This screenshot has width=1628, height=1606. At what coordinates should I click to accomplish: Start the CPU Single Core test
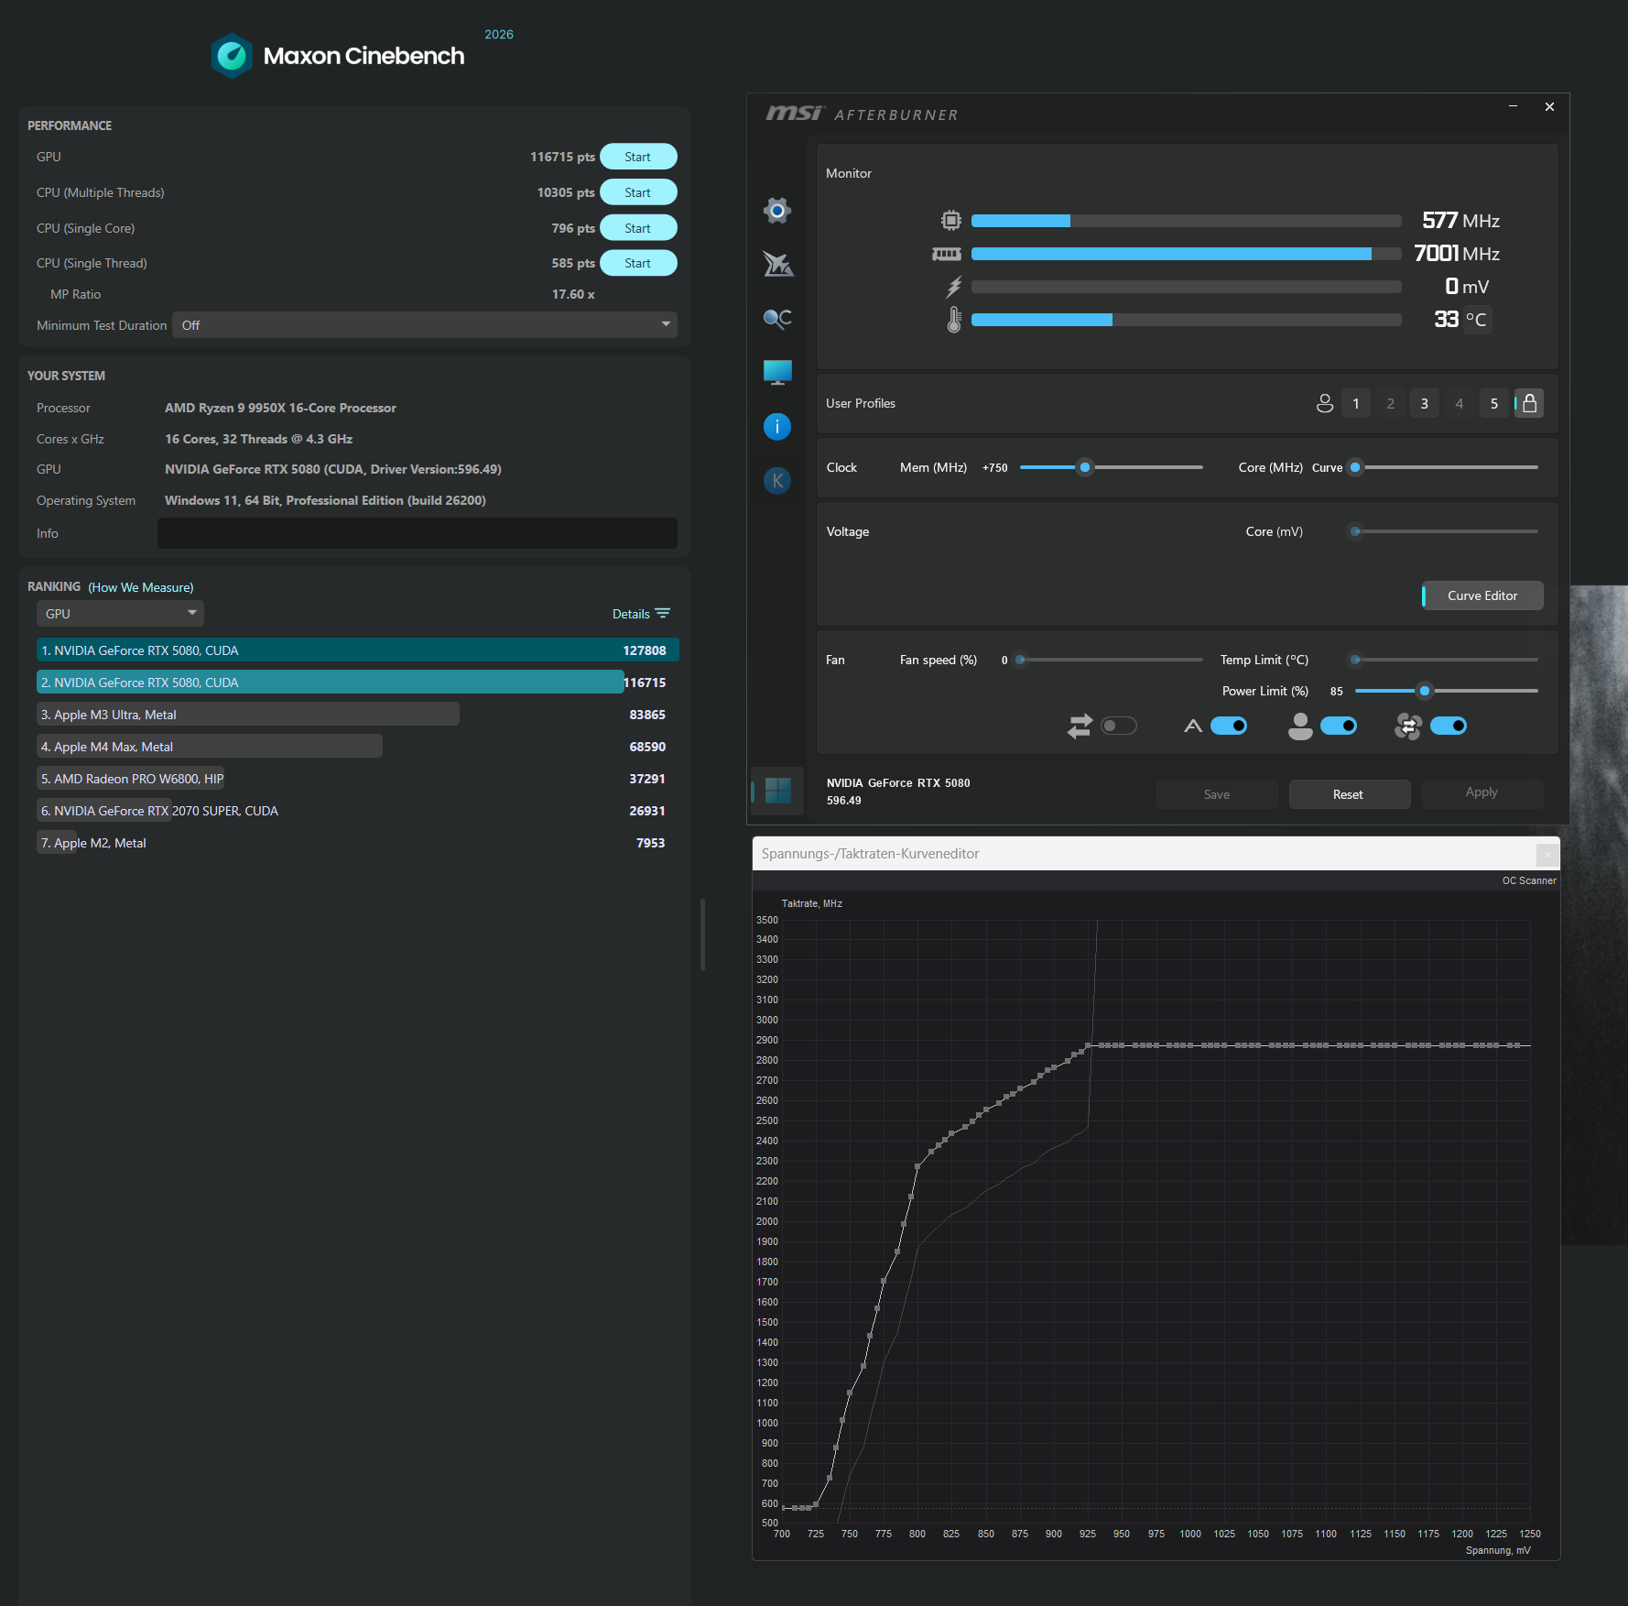point(638,228)
